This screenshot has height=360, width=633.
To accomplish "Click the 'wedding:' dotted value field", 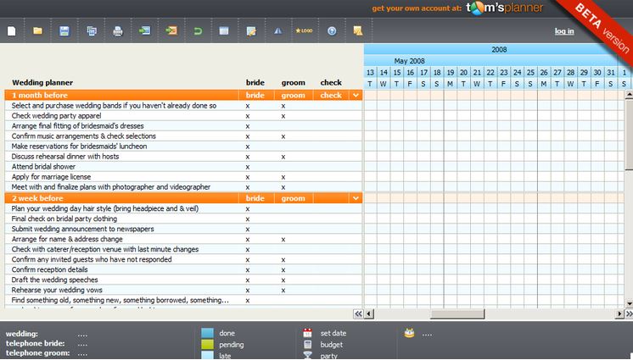I will click(x=82, y=335).
